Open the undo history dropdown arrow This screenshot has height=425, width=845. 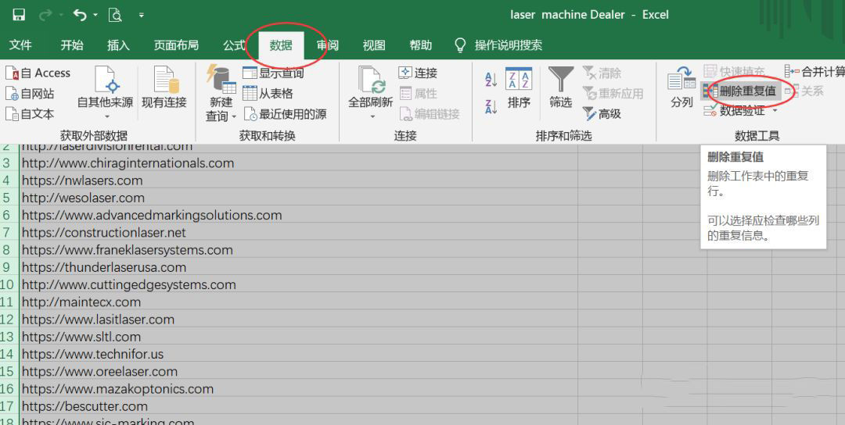tap(95, 15)
